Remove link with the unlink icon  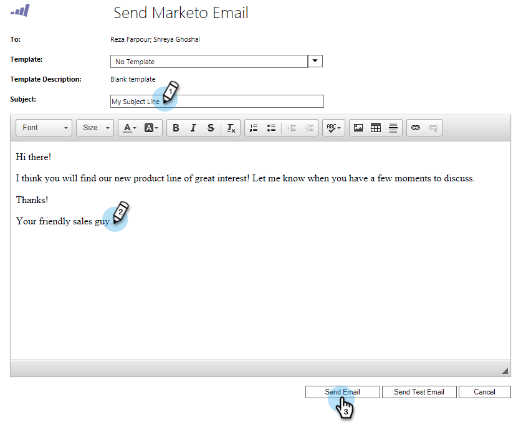[x=433, y=128]
